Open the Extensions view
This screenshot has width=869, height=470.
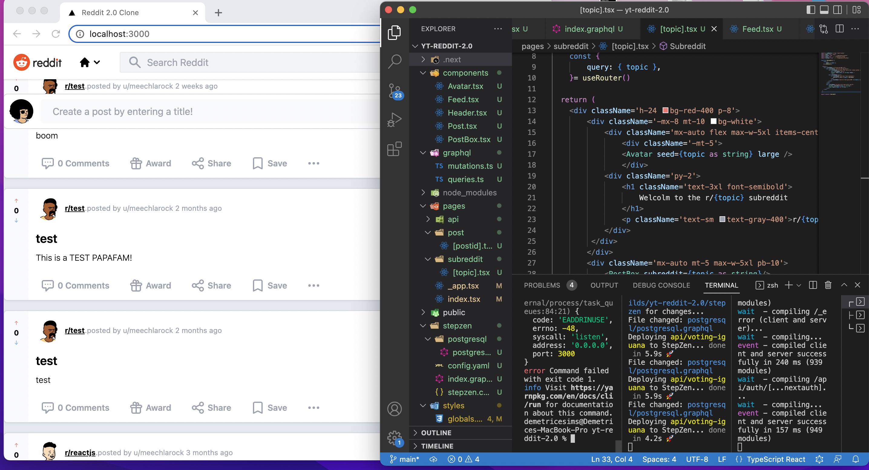coord(394,149)
